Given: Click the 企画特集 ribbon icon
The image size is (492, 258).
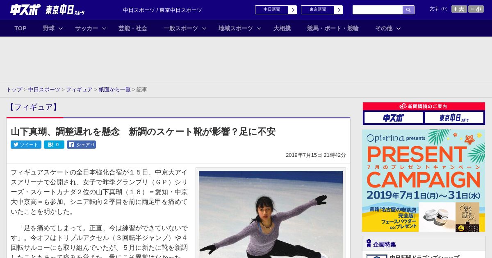Looking at the screenshot, I should coord(369,244).
